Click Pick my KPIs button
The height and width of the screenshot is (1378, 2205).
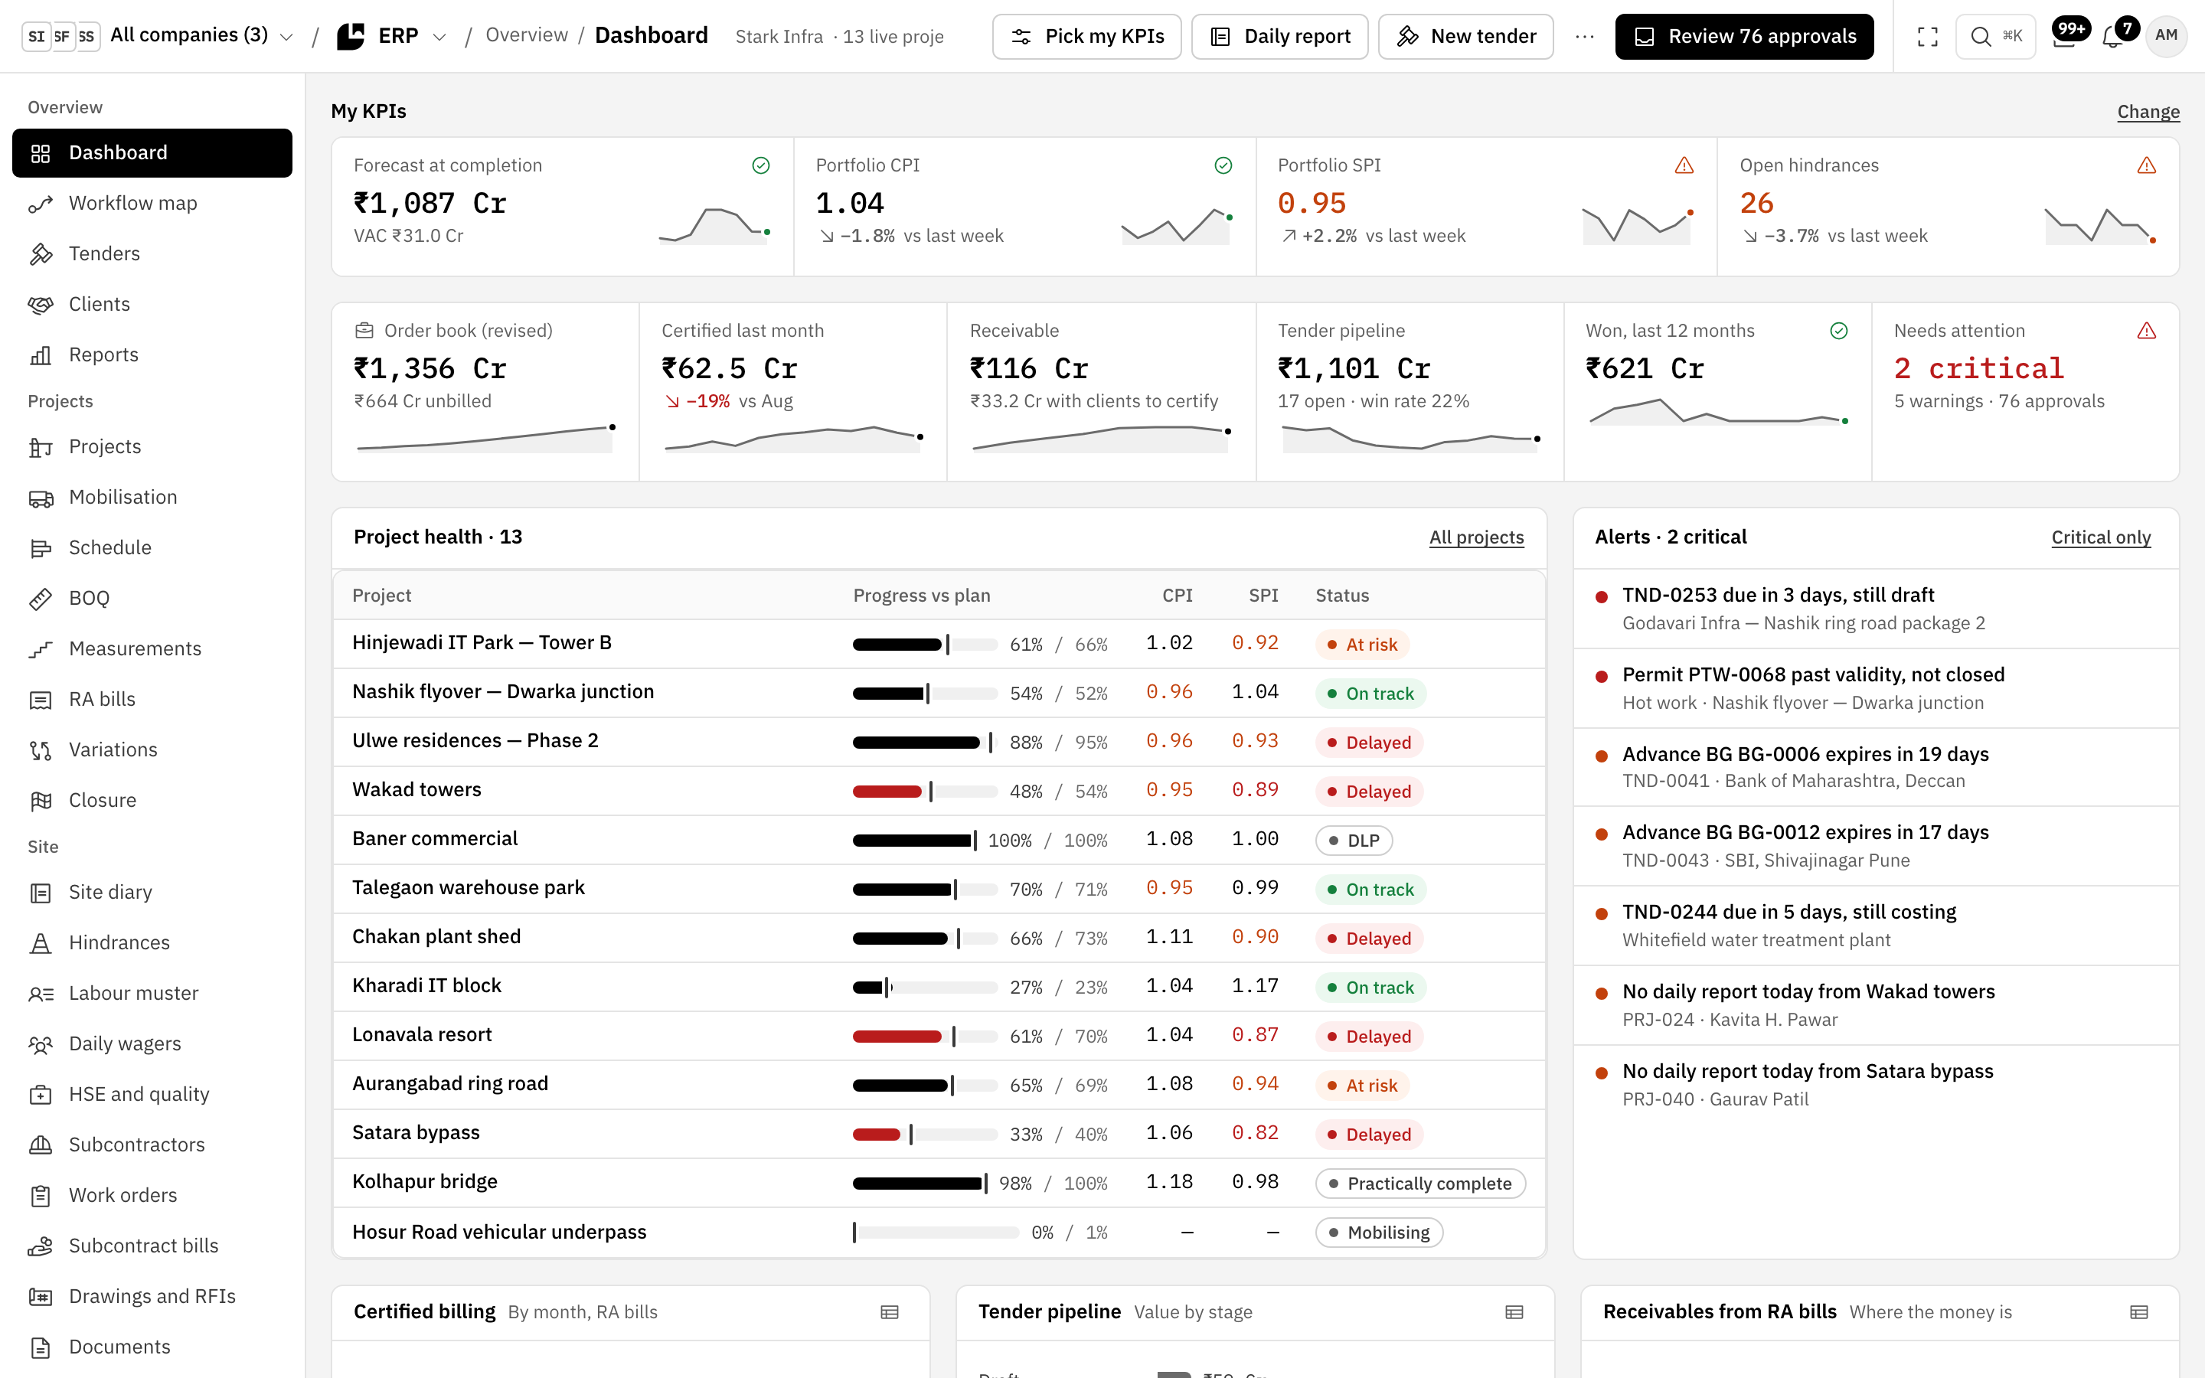coord(1086,37)
